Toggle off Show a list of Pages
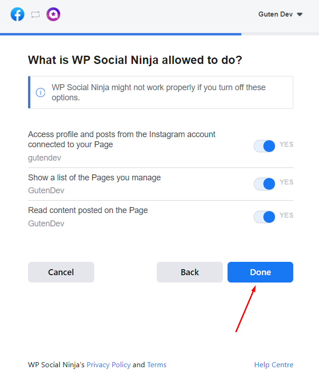 (x=264, y=184)
